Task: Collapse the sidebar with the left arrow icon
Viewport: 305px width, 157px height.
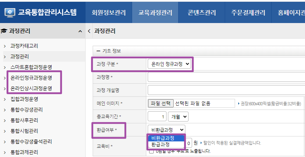Action: (x=89, y=31)
